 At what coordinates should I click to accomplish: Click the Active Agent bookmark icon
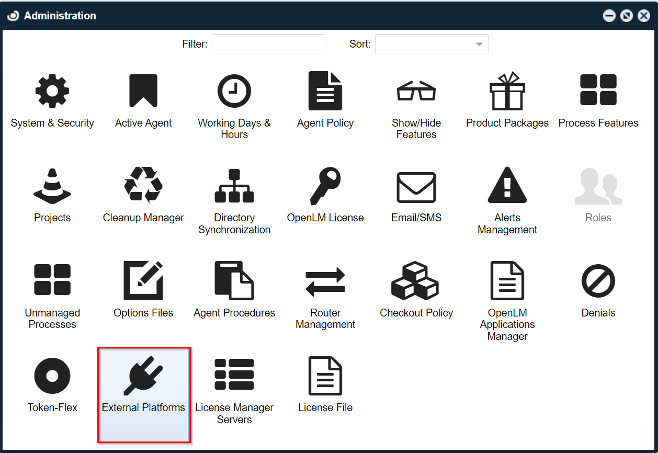(x=143, y=92)
